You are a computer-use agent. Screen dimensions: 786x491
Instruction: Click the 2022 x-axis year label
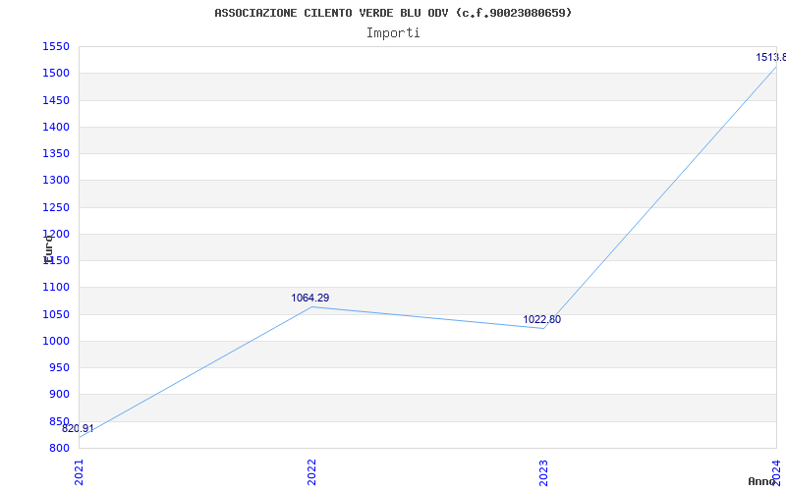[311, 472]
